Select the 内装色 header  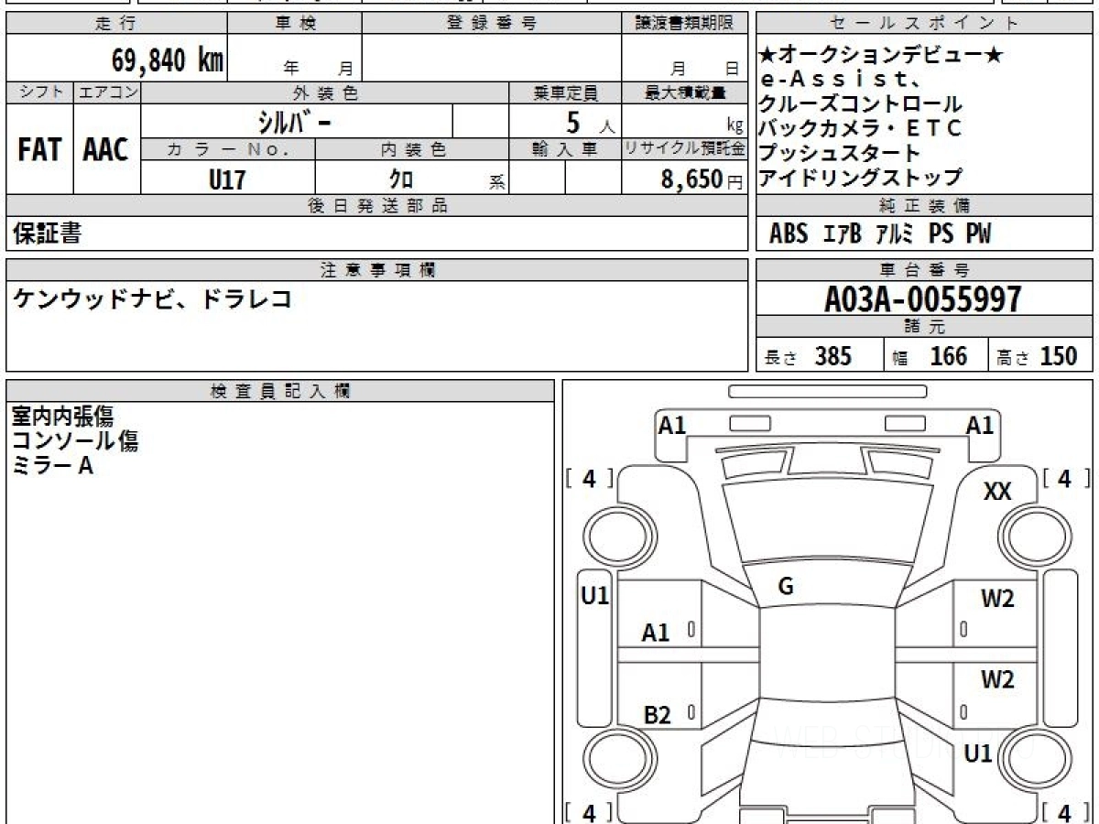pyautogui.click(x=412, y=149)
